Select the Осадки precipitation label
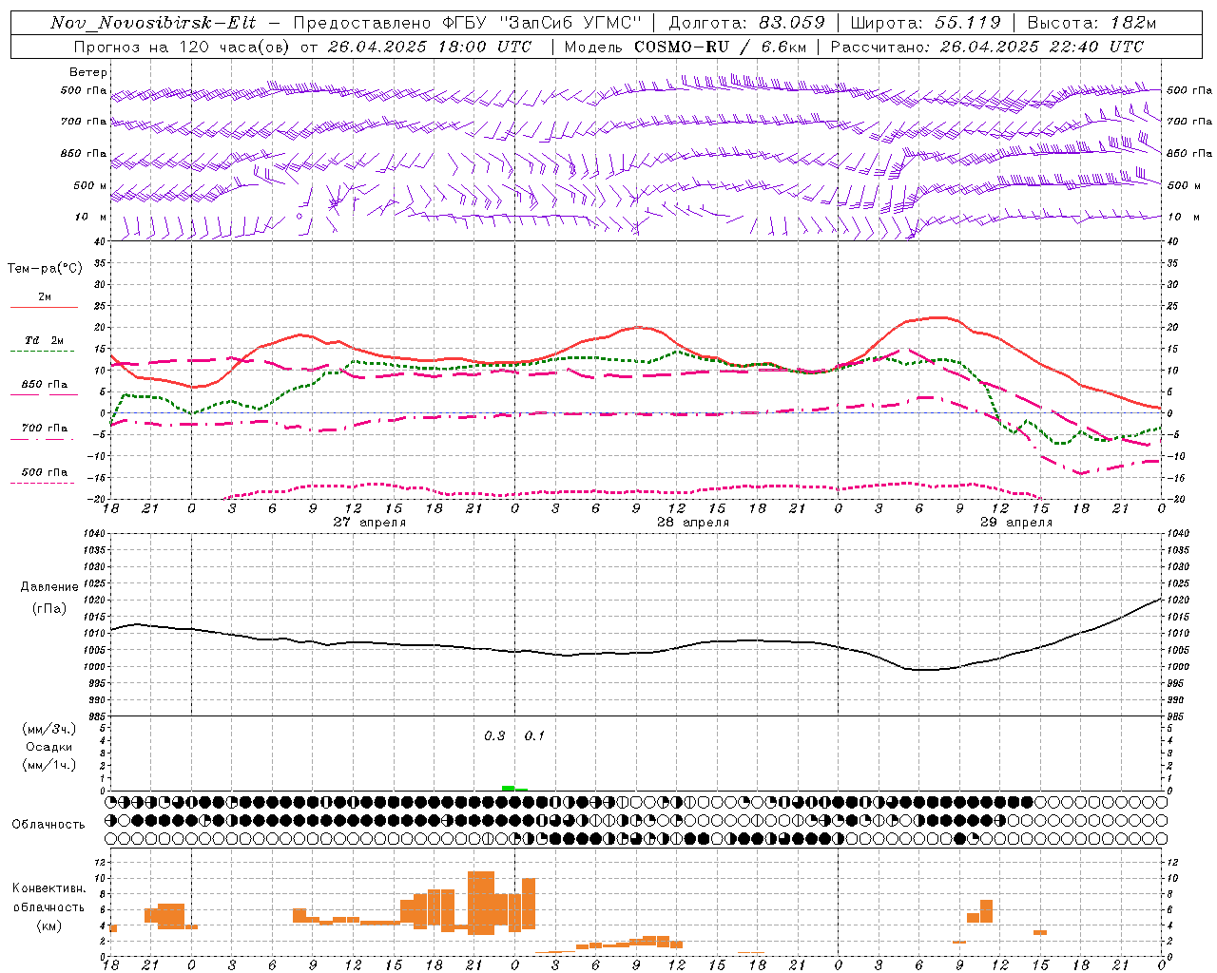Image resolution: width=1217 pixels, height=973 pixels. pyautogui.click(x=49, y=747)
